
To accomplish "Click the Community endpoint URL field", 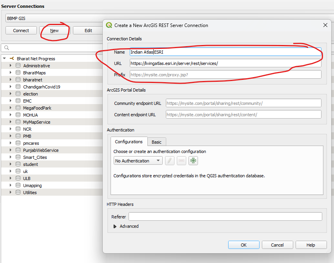I will tap(243, 103).
